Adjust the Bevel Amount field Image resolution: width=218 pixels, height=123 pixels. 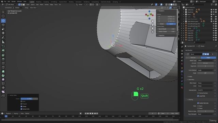(x=205, y=63)
